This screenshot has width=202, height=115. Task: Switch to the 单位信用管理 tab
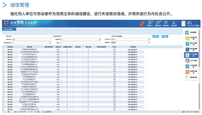[x=8, y=29]
